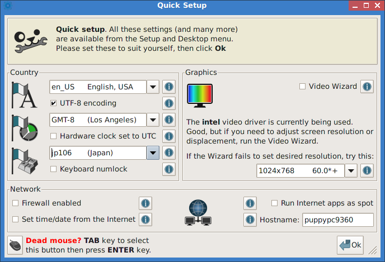Enable Hardware clock set to UTC

[x=53, y=136]
